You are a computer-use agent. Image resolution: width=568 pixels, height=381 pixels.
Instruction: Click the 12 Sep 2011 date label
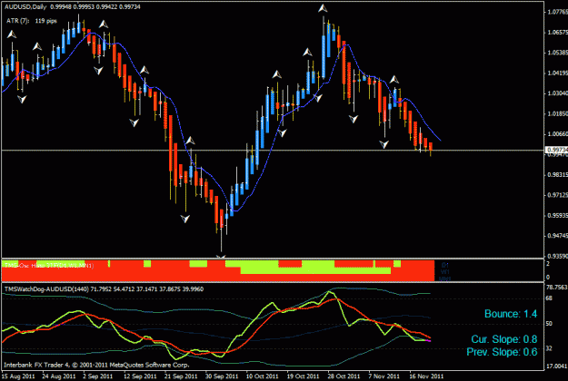tap(140, 376)
